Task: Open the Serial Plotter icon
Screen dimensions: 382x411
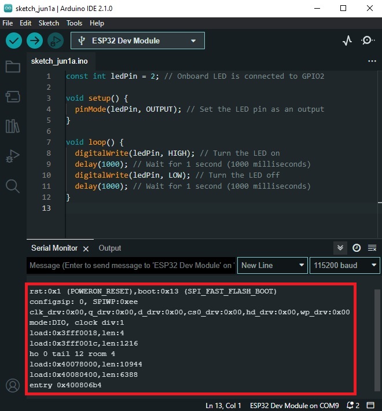Action: (x=347, y=41)
